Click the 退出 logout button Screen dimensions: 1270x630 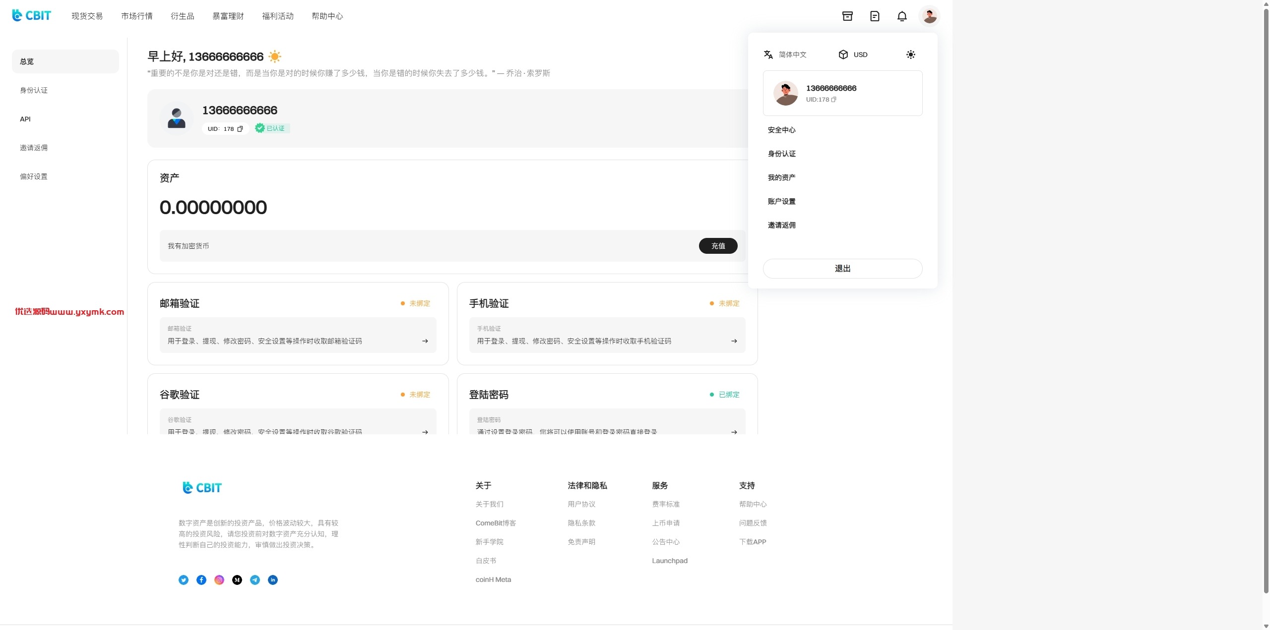tap(842, 269)
